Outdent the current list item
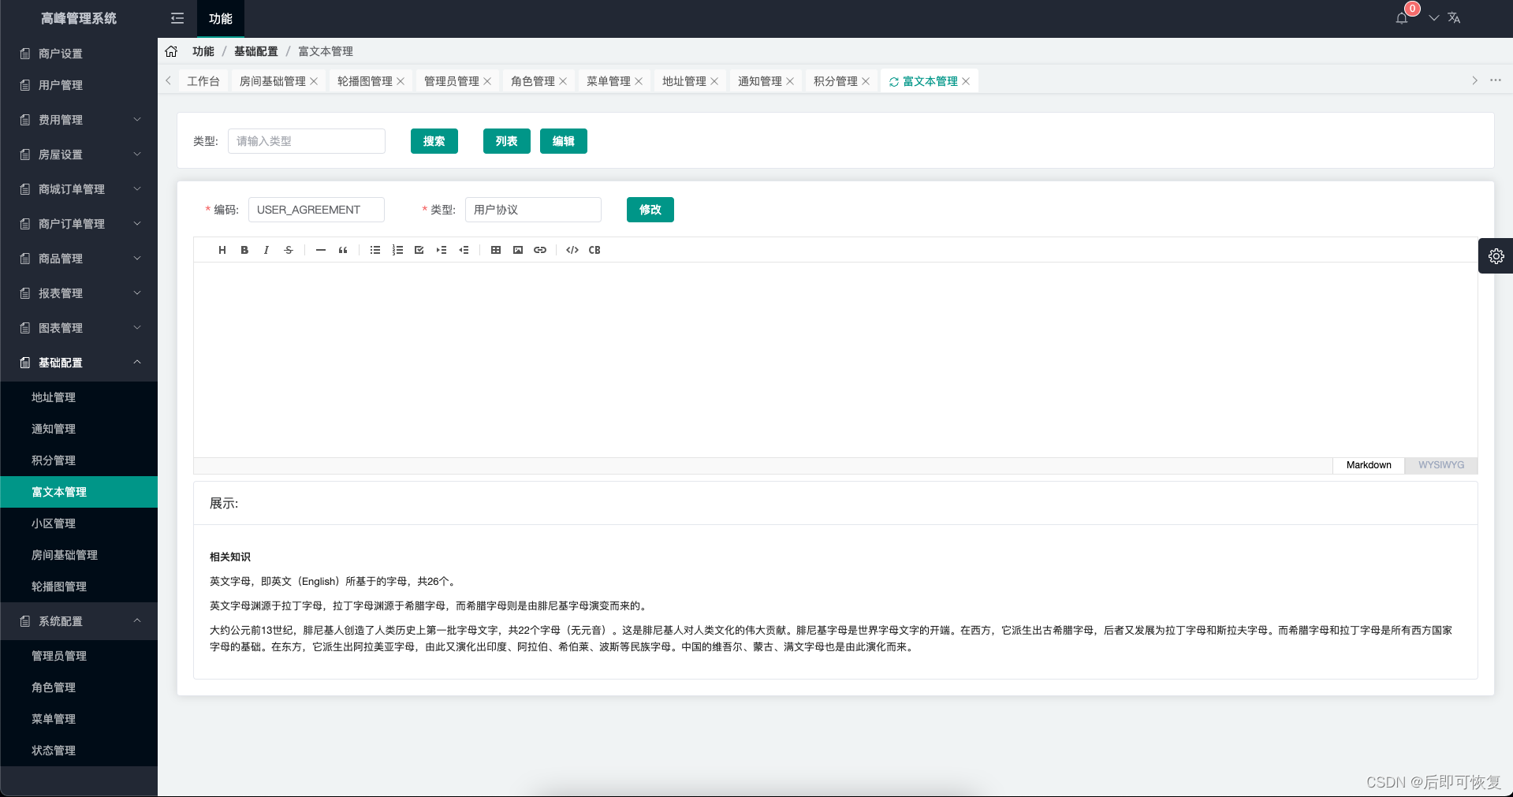The image size is (1513, 797). (464, 250)
